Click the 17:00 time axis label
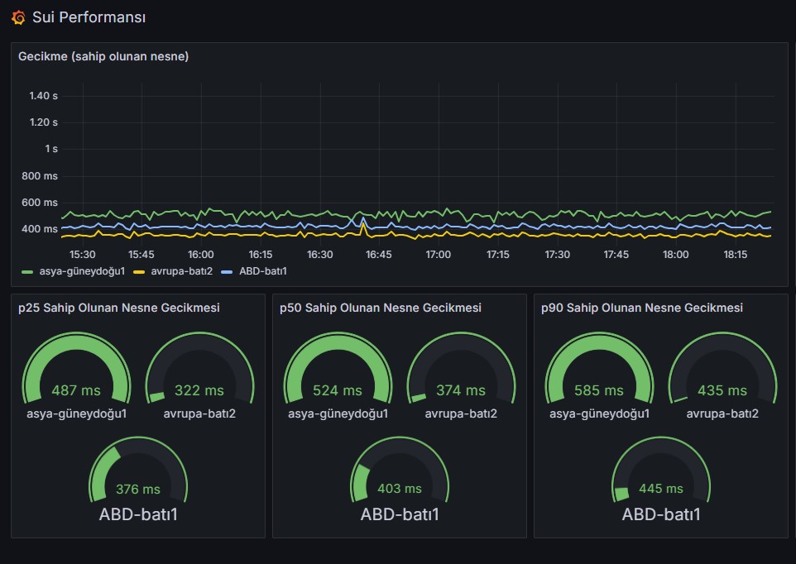This screenshot has height=564, width=796. pyautogui.click(x=438, y=255)
